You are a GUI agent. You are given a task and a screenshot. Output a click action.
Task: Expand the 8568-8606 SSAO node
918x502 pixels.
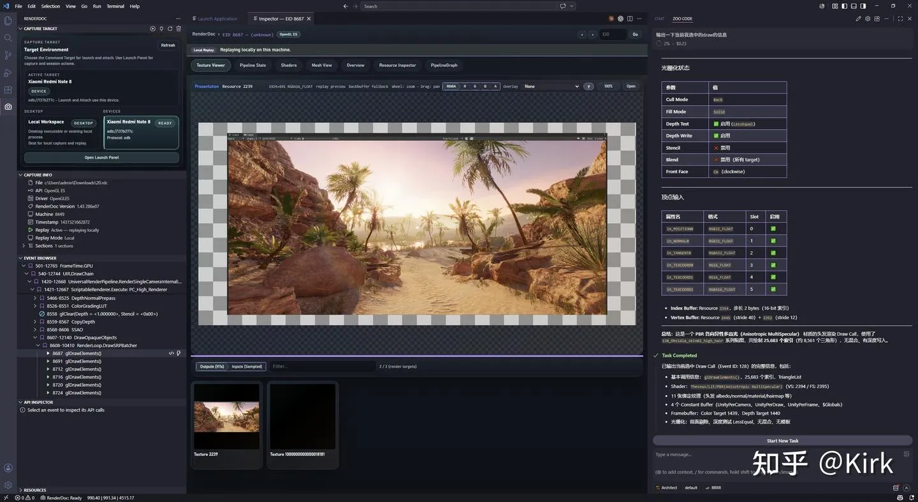point(35,329)
